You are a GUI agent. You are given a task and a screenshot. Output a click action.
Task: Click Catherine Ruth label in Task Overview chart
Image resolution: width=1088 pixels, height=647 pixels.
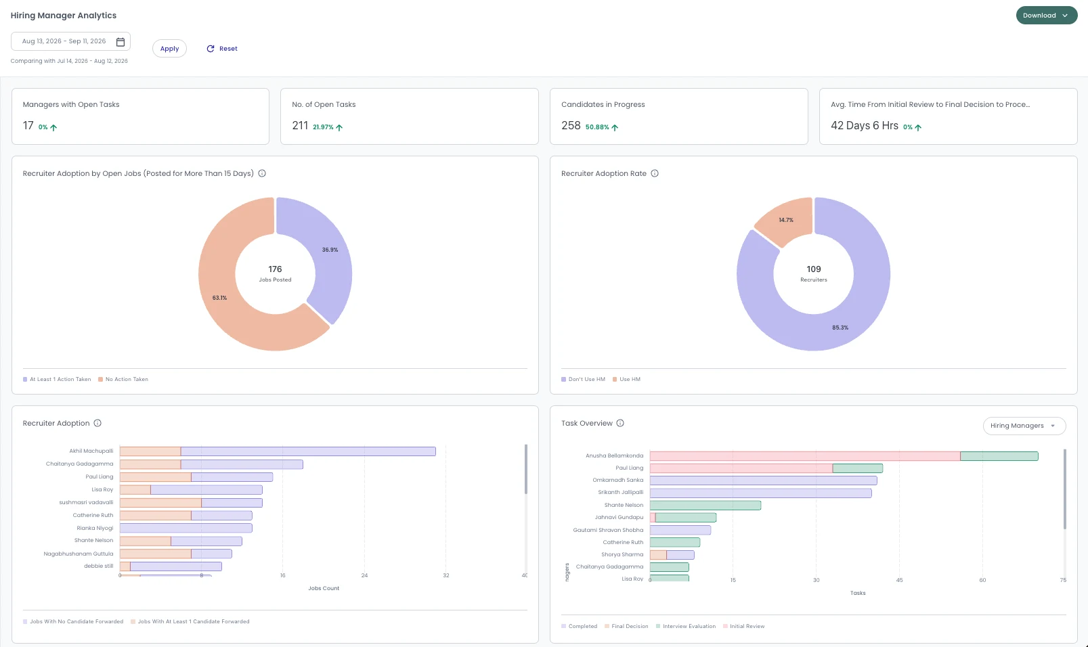623,543
